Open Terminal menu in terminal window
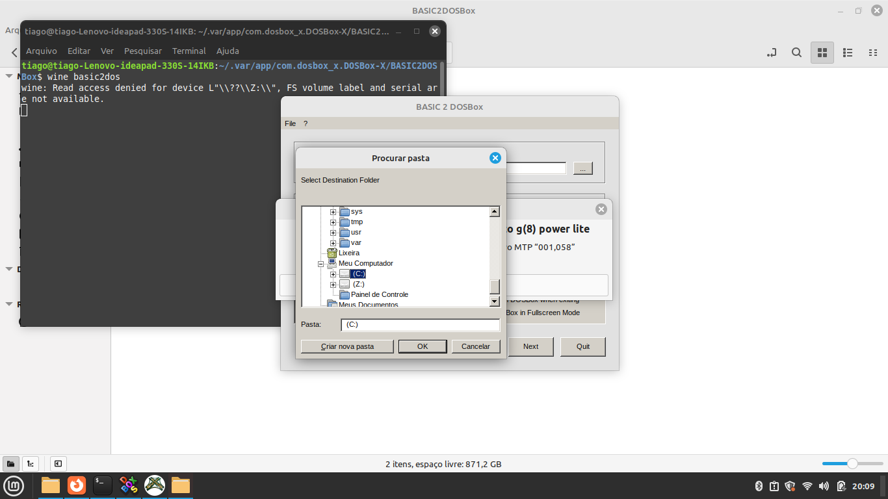 coord(189,51)
